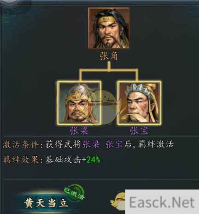Viewport: 199px width, 214px height.
Task: Click the Easck.Net watermark banner
Action: click(x=162, y=202)
